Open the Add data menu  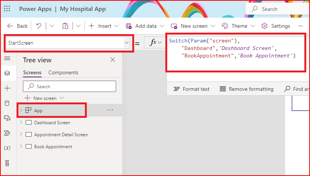[145, 26]
